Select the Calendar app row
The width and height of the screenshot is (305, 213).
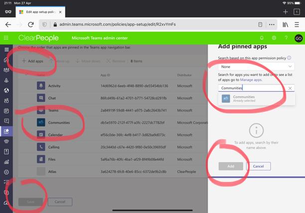coord(113,135)
